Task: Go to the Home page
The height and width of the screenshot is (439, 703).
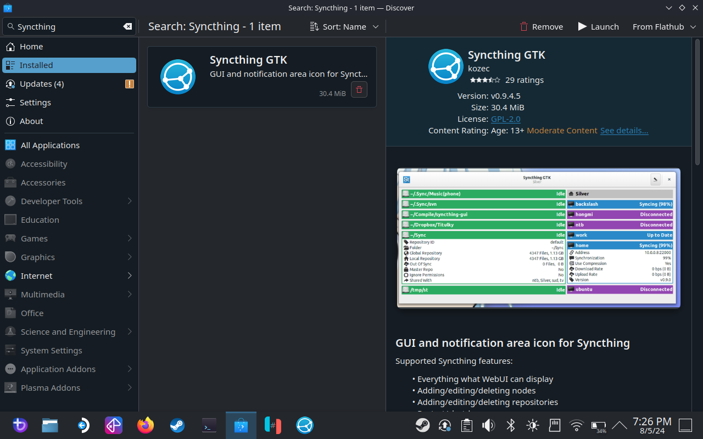Action: click(x=69, y=47)
